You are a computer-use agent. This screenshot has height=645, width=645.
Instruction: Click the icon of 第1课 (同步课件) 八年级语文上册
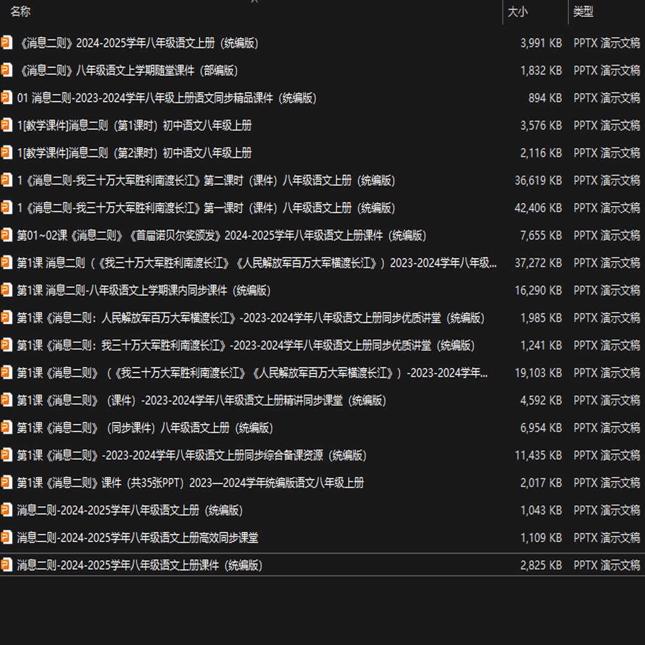[7, 428]
